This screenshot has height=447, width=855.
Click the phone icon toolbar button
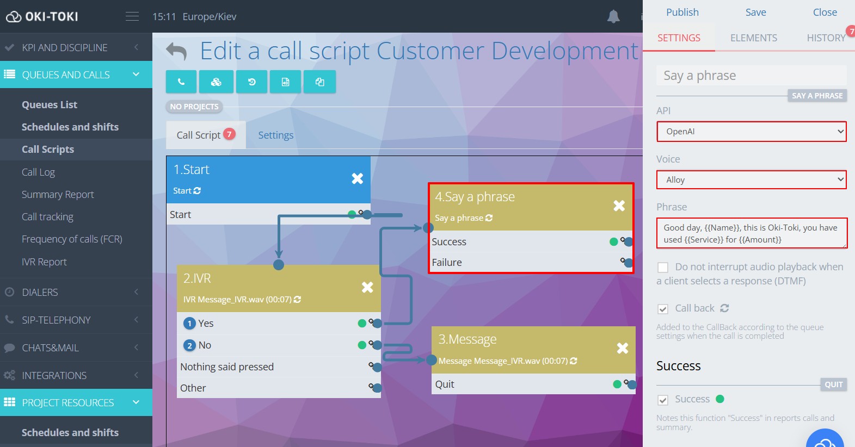pos(181,82)
